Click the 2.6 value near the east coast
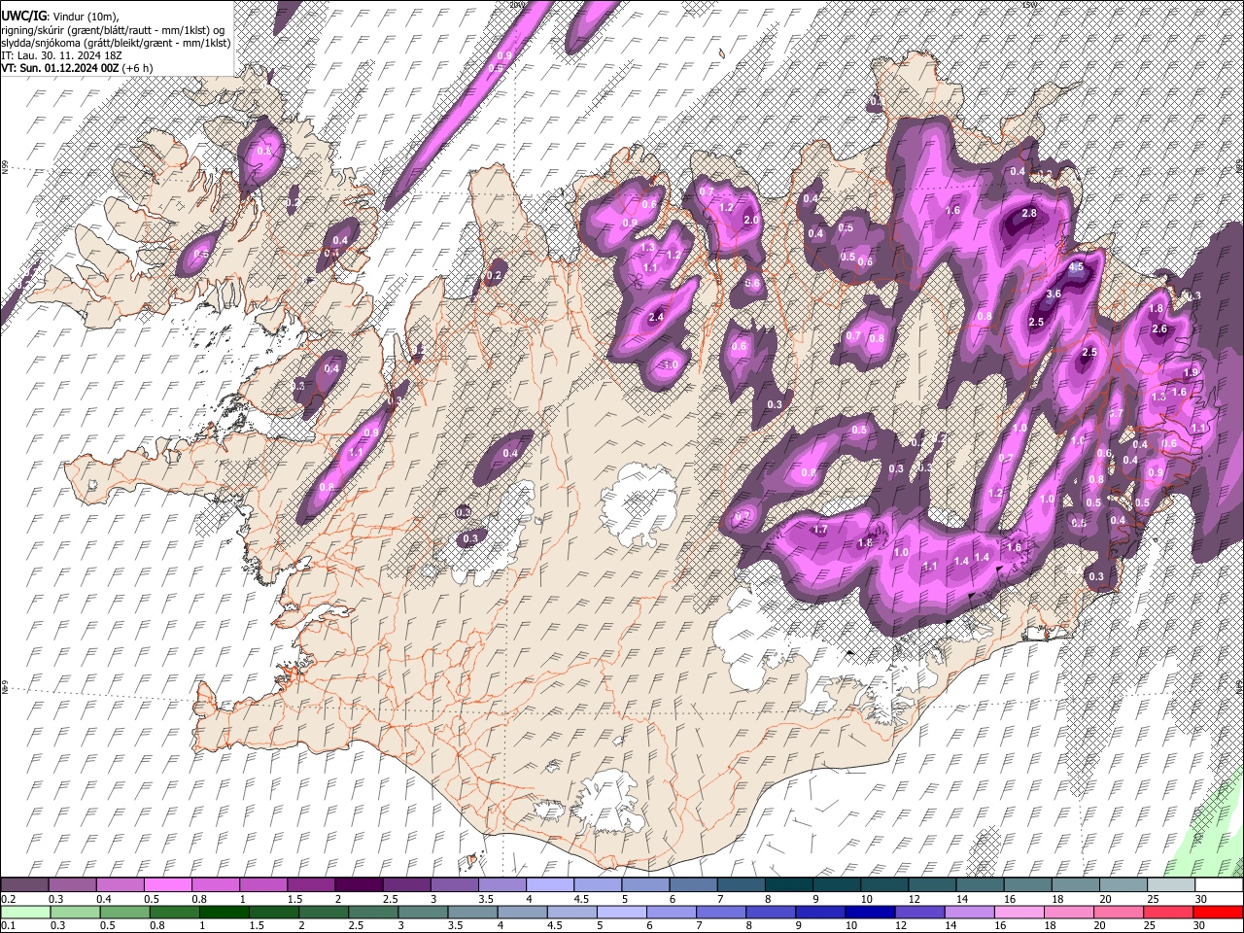Image resolution: width=1244 pixels, height=933 pixels. tap(1158, 328)
